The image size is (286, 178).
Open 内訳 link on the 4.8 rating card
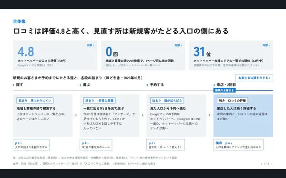click(90, 45)
